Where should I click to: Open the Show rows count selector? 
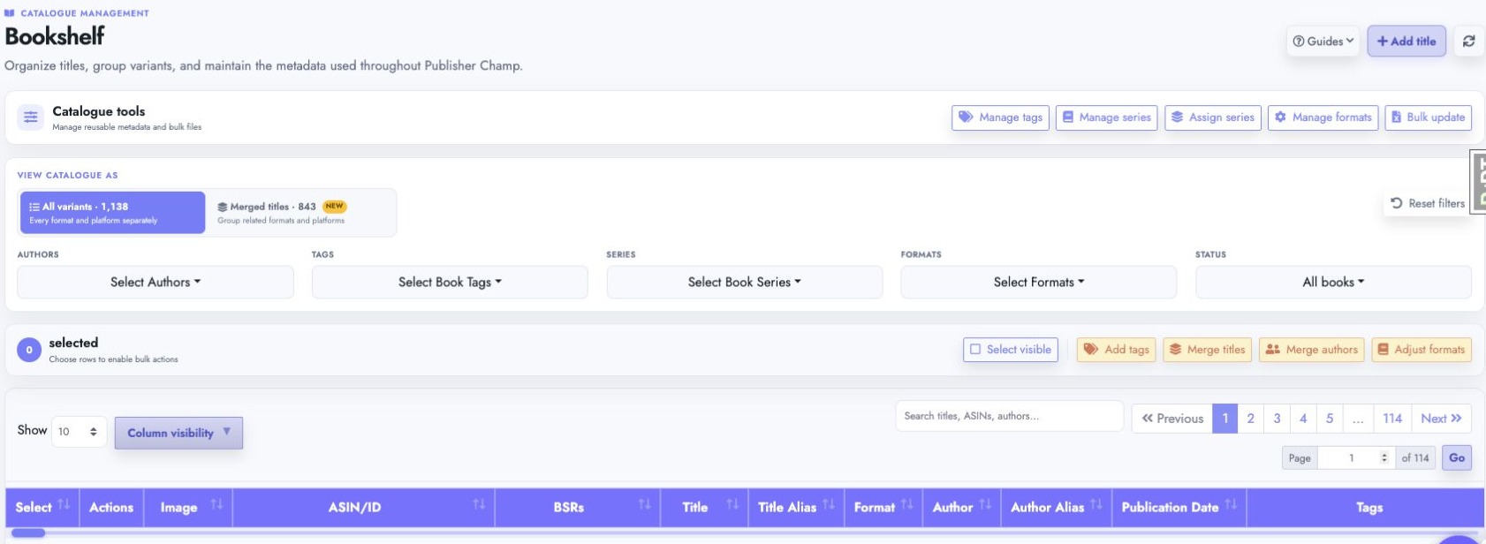[79, 432]
